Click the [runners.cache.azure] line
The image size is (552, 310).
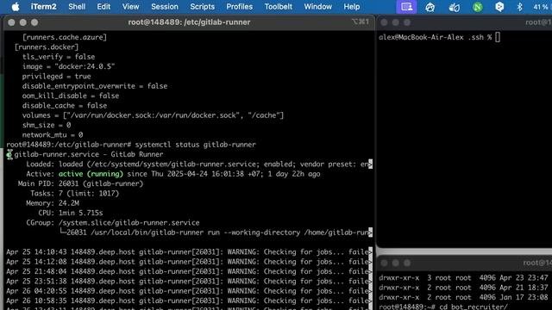click(x=65, y=37)
